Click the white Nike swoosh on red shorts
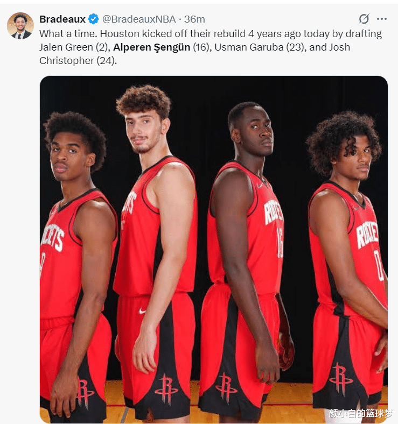 (x=143, y=311)
